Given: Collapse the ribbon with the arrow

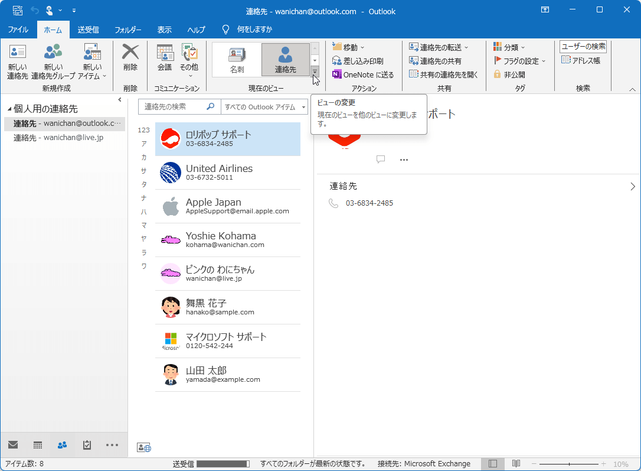Looking at the screenshot, I should point(632,89).
